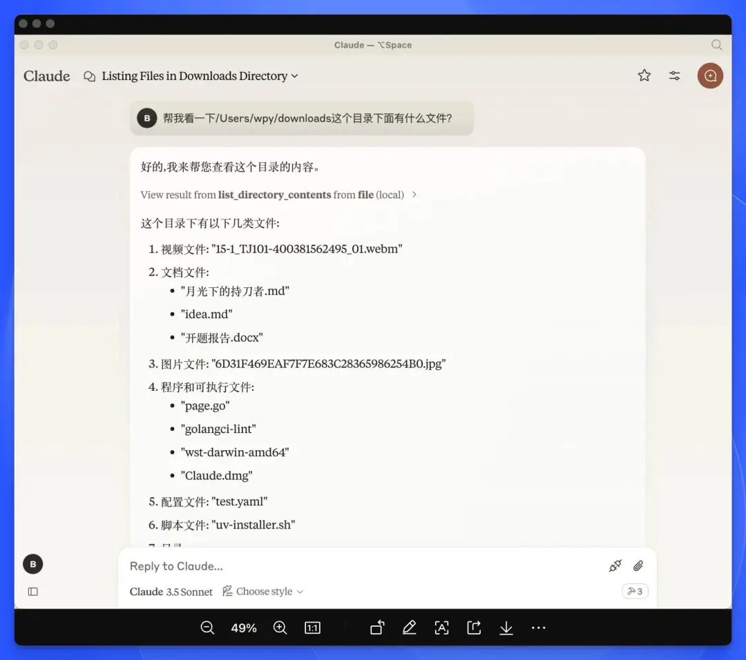Expand Choose style dropdown
746x660 pixels.
[x=263, y=592]
